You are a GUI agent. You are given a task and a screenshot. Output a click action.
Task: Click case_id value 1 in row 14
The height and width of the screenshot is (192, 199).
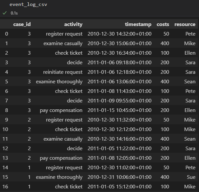[x=29, y=168]
